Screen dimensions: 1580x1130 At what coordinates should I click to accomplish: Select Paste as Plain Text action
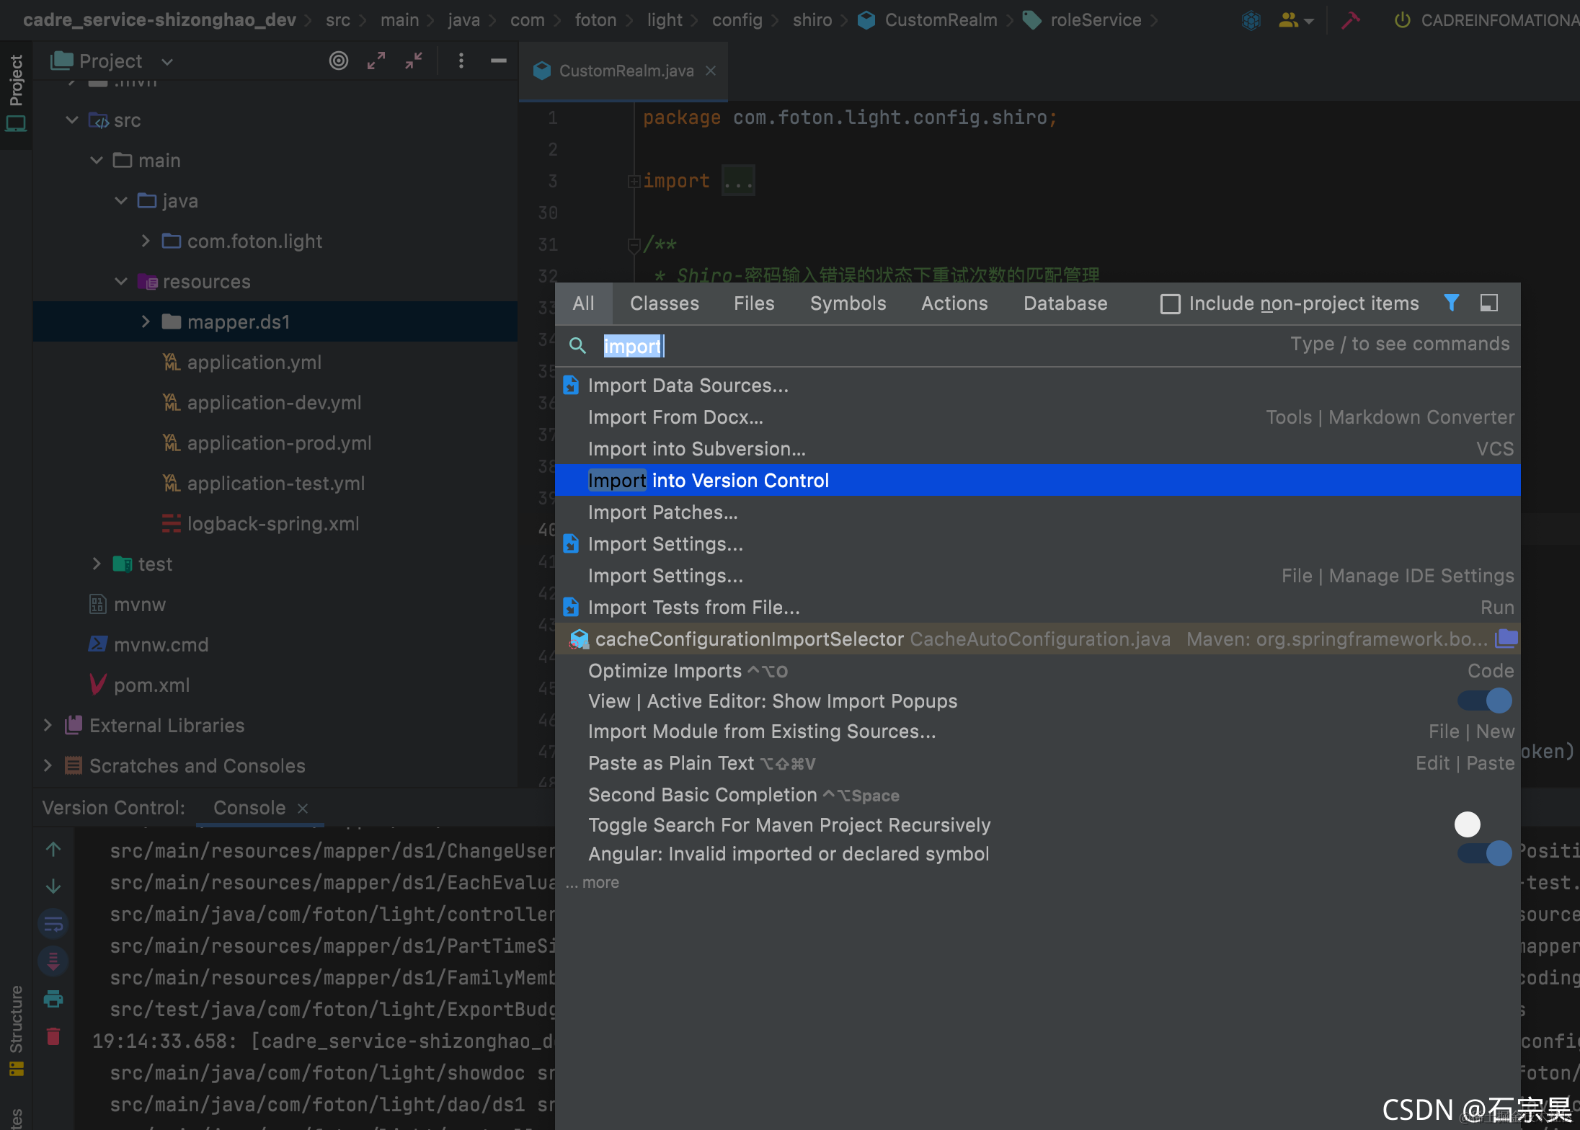click(x=1037, y=763)
